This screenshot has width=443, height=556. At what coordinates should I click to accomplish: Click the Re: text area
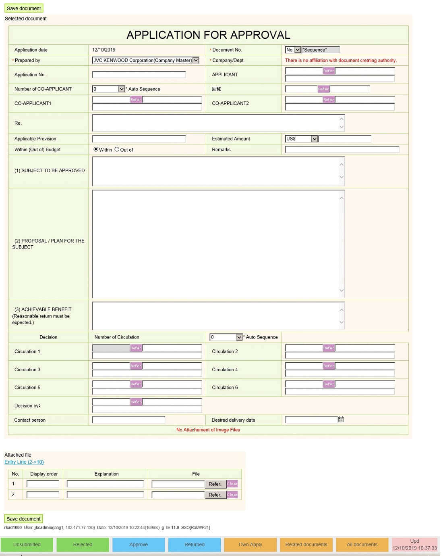click(218, 123)
